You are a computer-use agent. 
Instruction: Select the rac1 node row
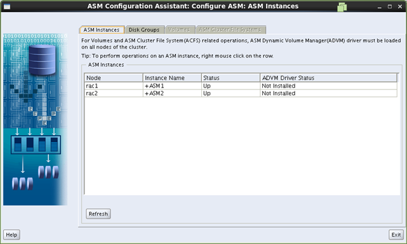241,86
